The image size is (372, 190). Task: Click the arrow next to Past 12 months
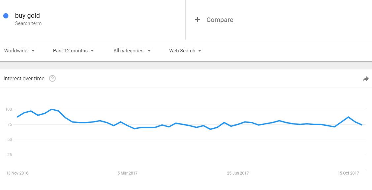pos(92,51)
